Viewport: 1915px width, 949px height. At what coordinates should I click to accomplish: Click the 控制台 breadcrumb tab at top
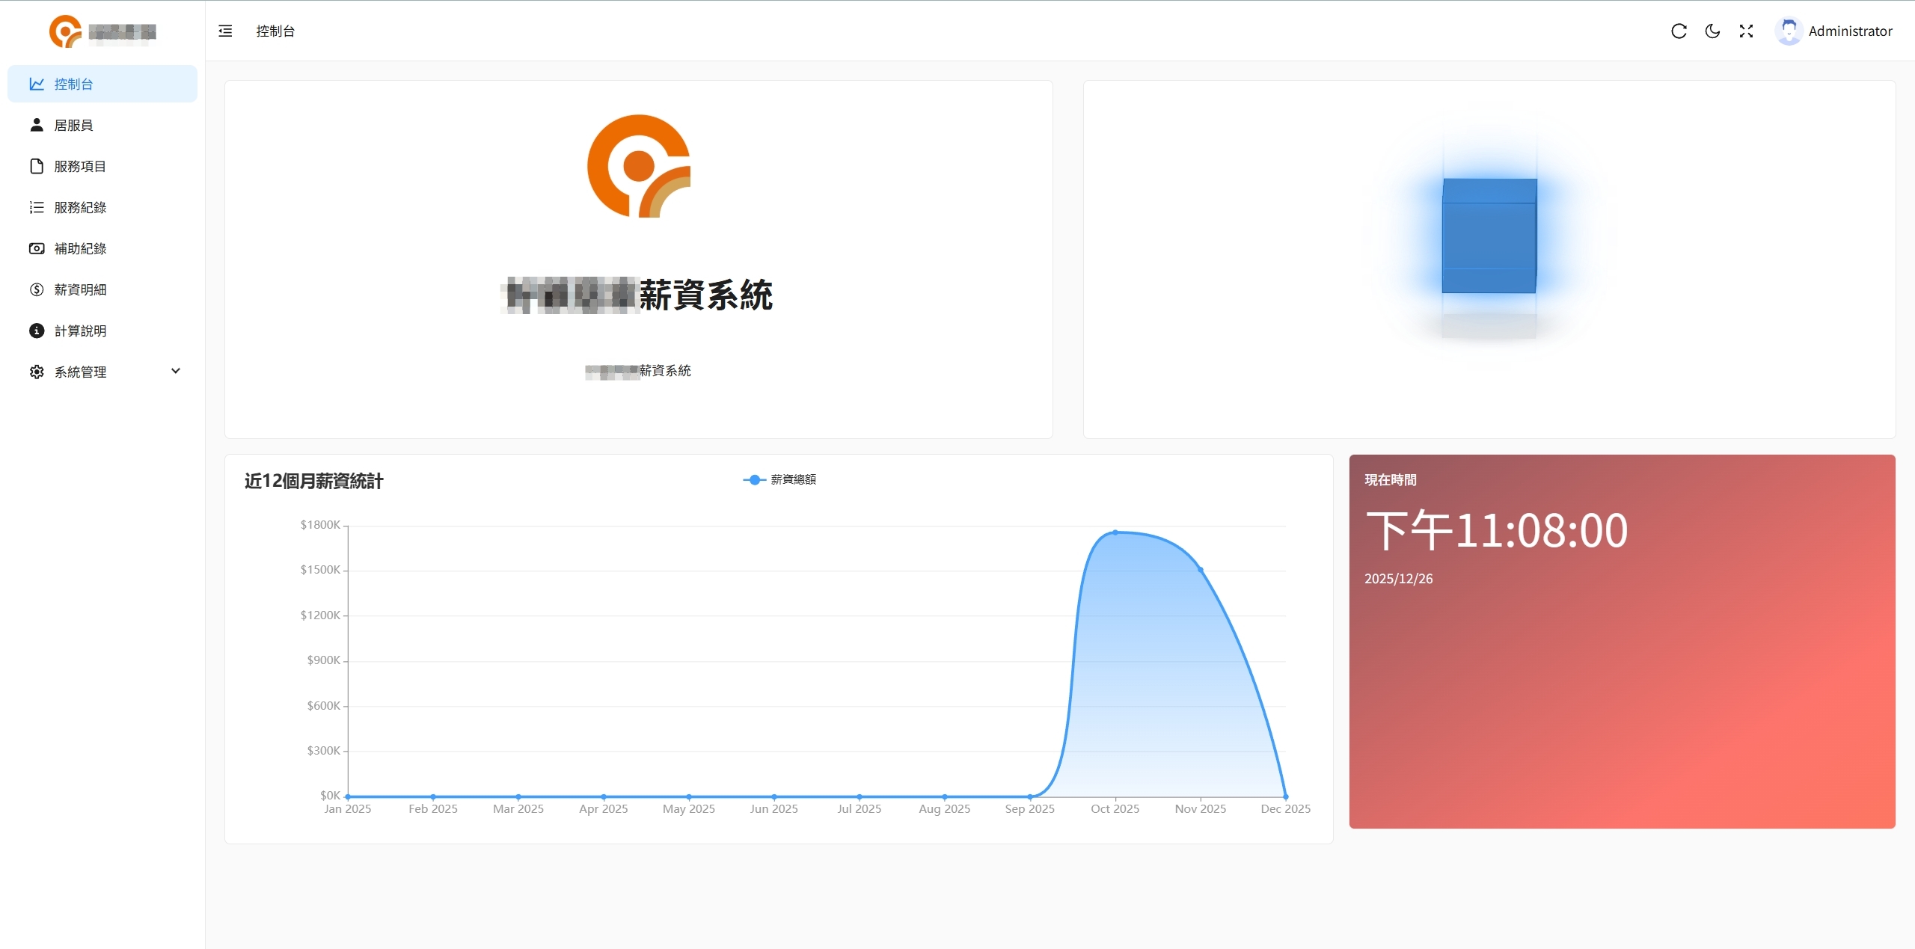coord(275,31)
